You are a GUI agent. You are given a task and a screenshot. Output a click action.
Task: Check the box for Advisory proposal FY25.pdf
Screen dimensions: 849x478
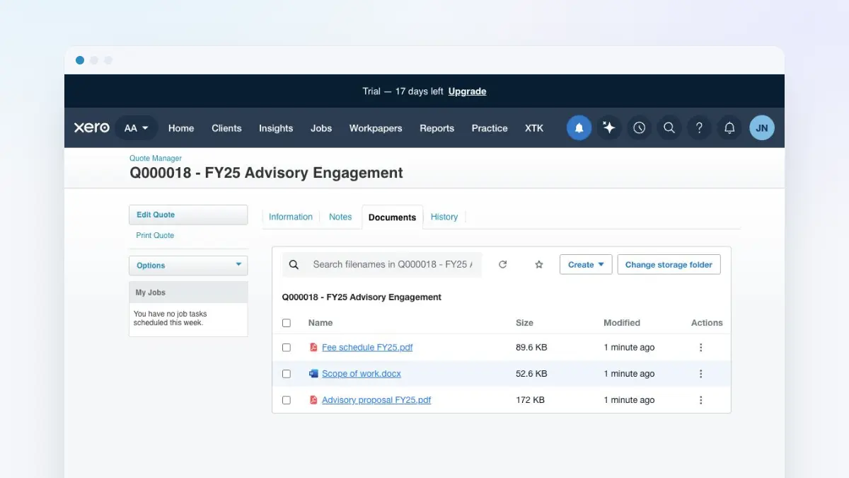[x=287, y=400]
